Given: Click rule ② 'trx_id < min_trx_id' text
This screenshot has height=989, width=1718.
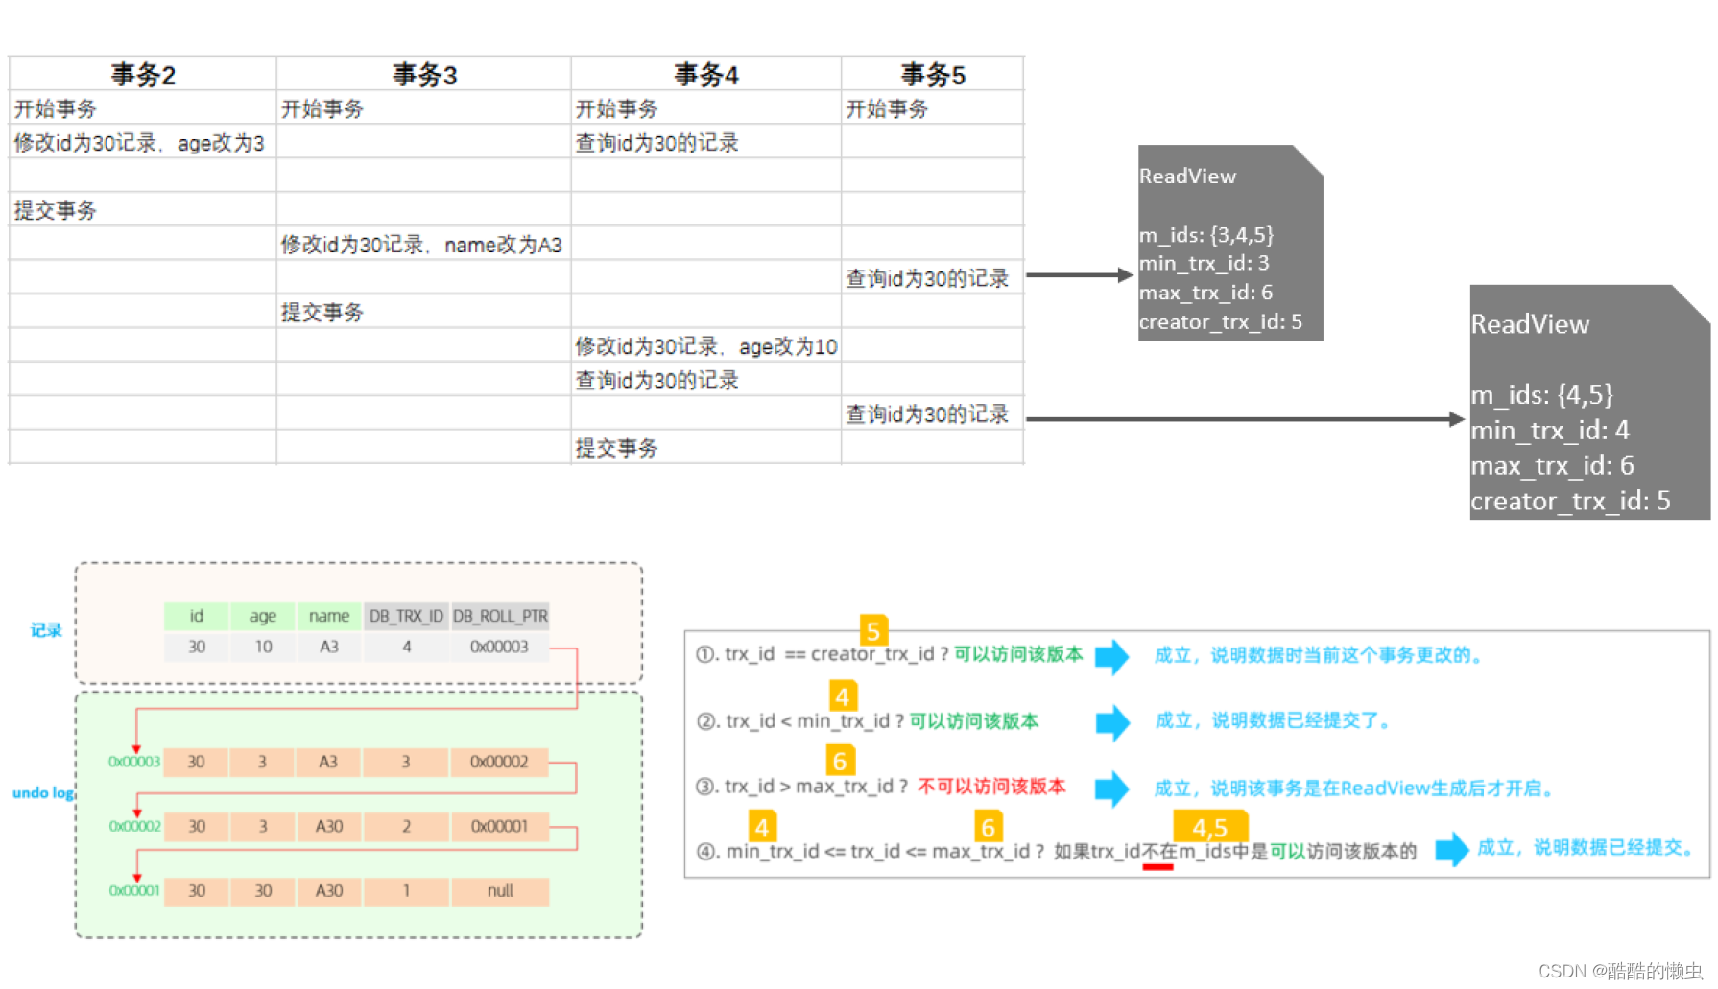Looking at the screenshot, I should click(x=807, y=720).
